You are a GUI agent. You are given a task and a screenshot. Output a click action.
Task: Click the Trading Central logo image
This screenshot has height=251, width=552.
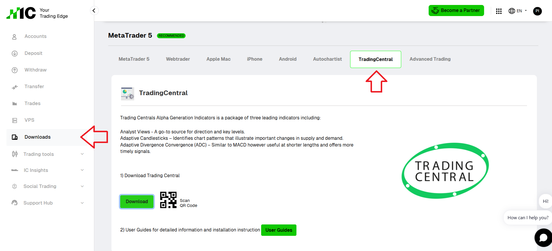445,171
